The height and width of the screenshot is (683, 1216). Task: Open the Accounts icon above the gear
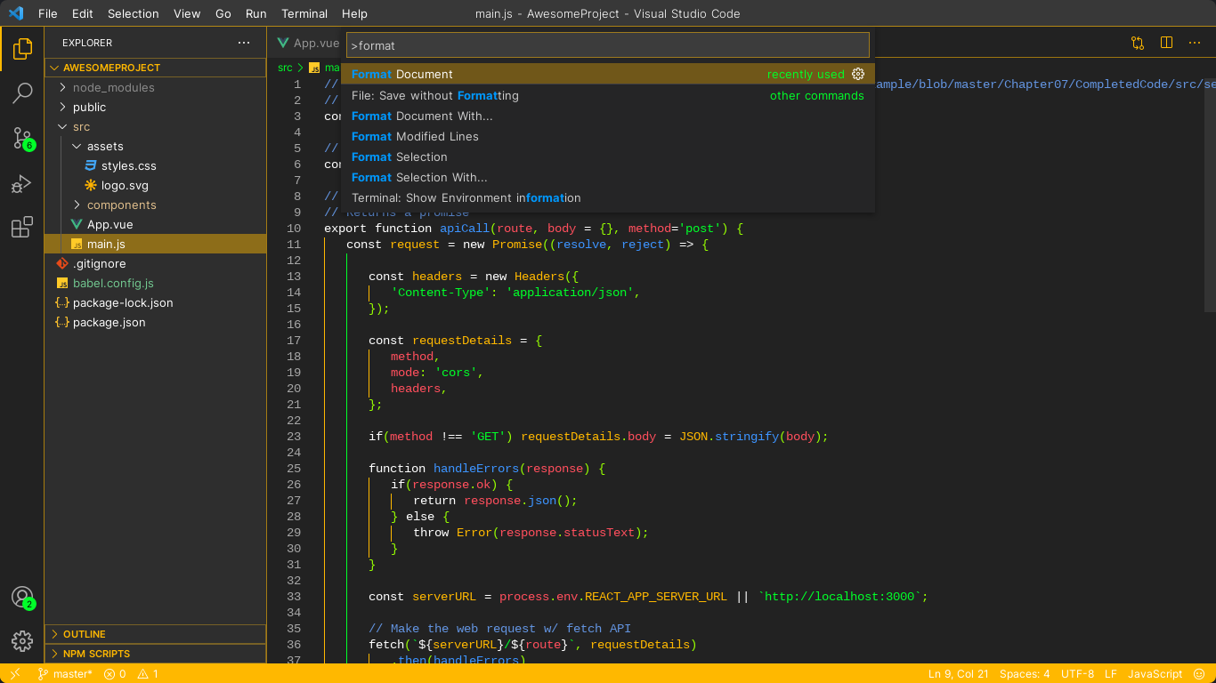[22, 598]
